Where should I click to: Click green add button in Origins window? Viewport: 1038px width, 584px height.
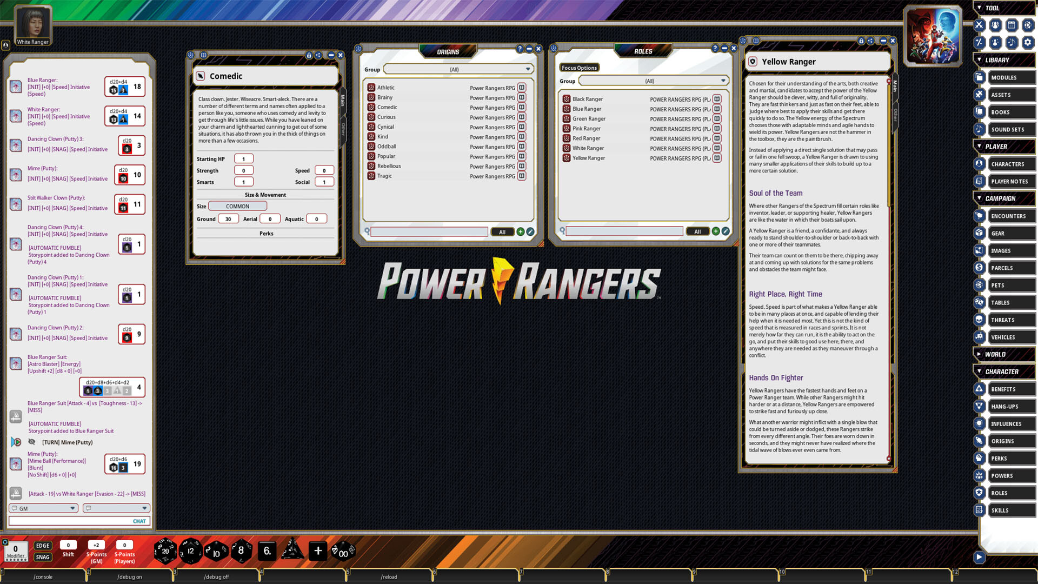click(x=520, y=232)
